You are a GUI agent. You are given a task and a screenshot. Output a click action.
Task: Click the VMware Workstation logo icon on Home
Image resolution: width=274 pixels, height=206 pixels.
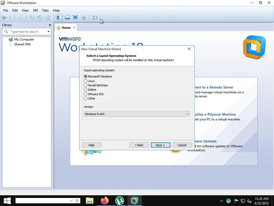[254, 47]
